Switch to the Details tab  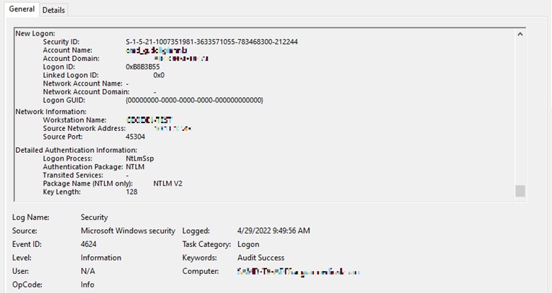(53, 10)
